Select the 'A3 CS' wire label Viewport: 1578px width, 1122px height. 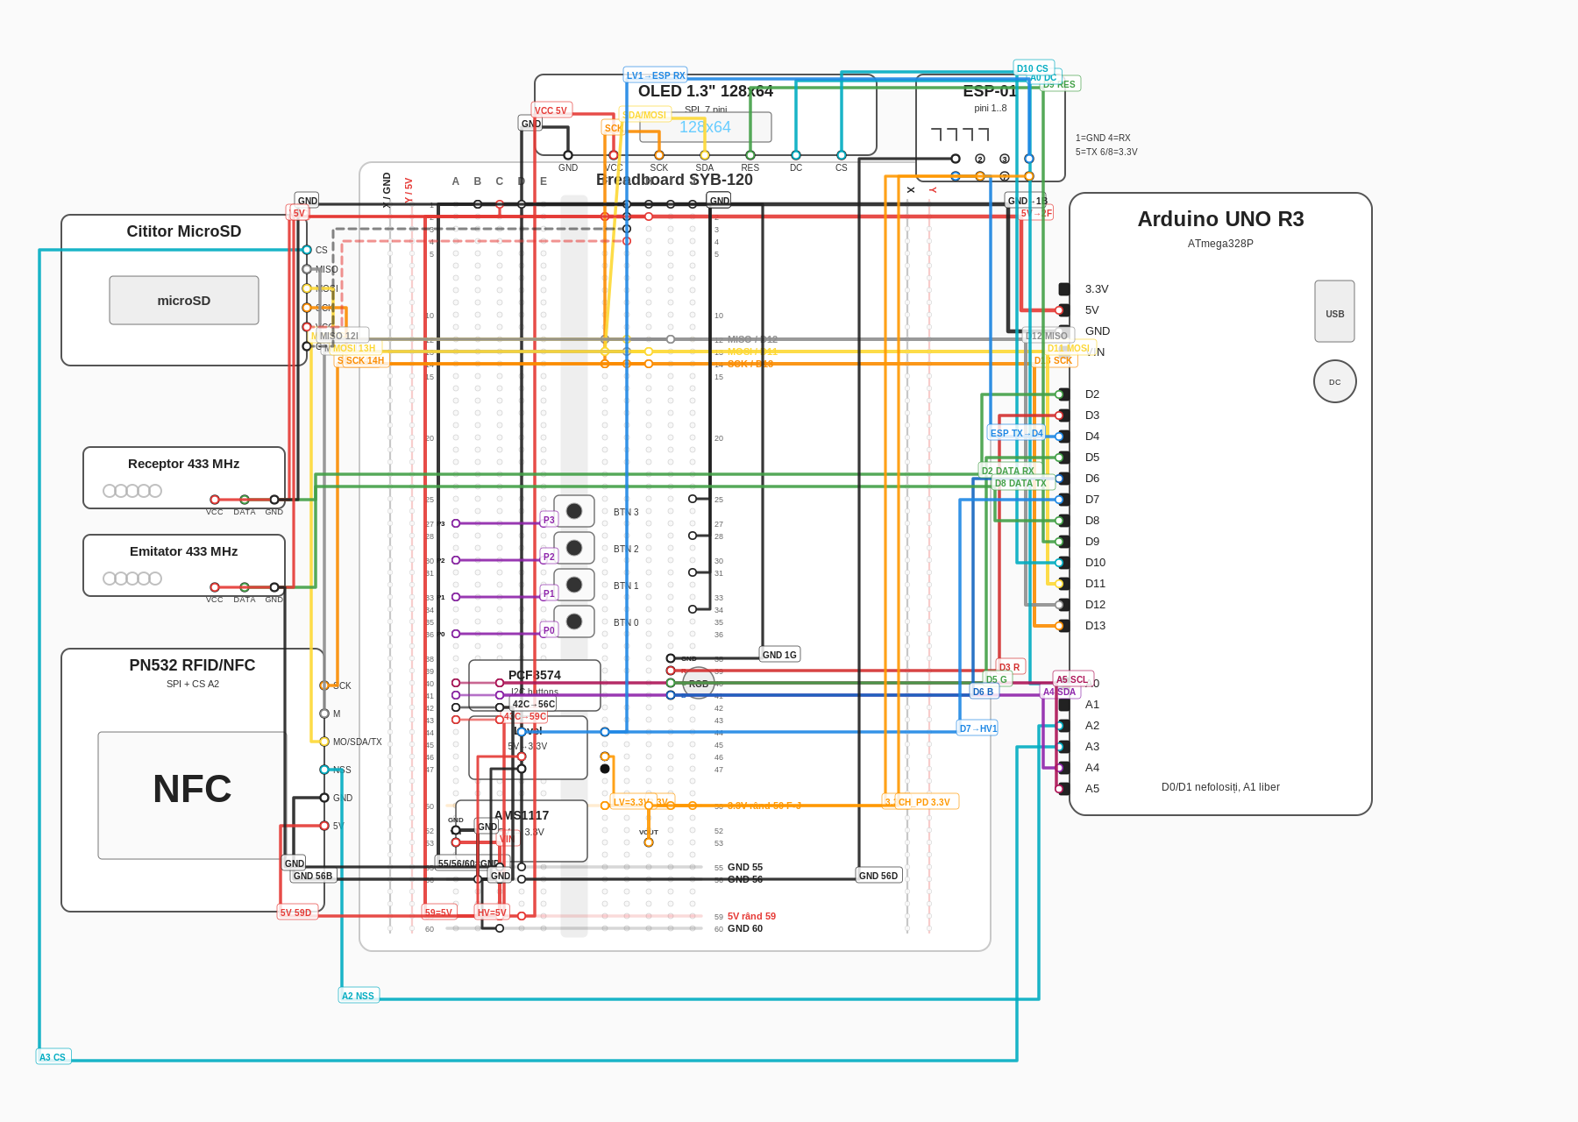pos(53,1057)
